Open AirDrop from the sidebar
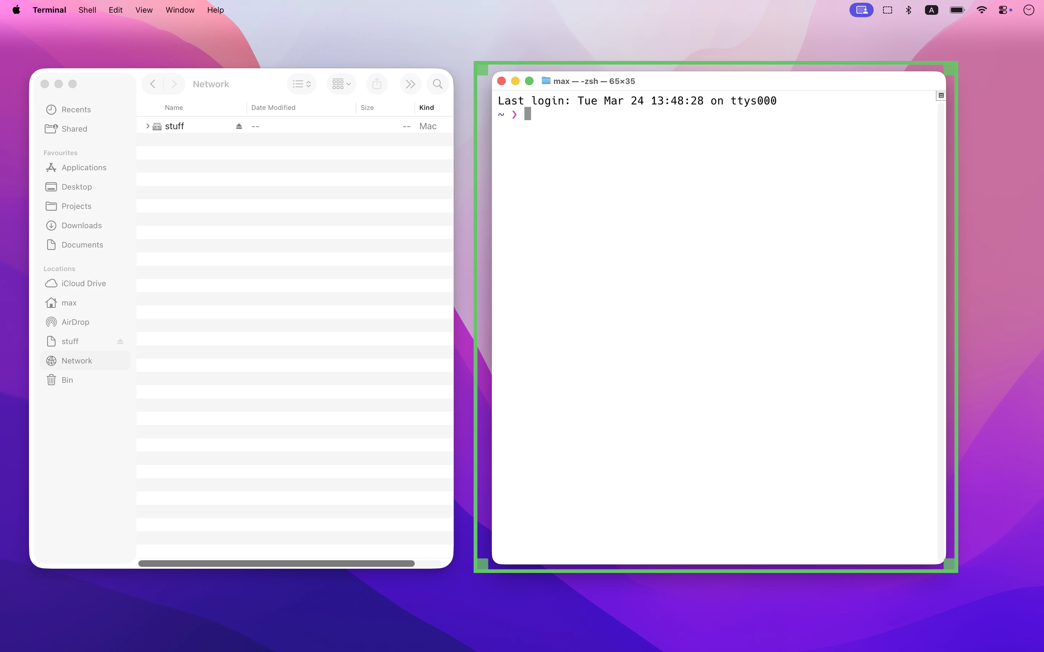 [x=75, y=322]
